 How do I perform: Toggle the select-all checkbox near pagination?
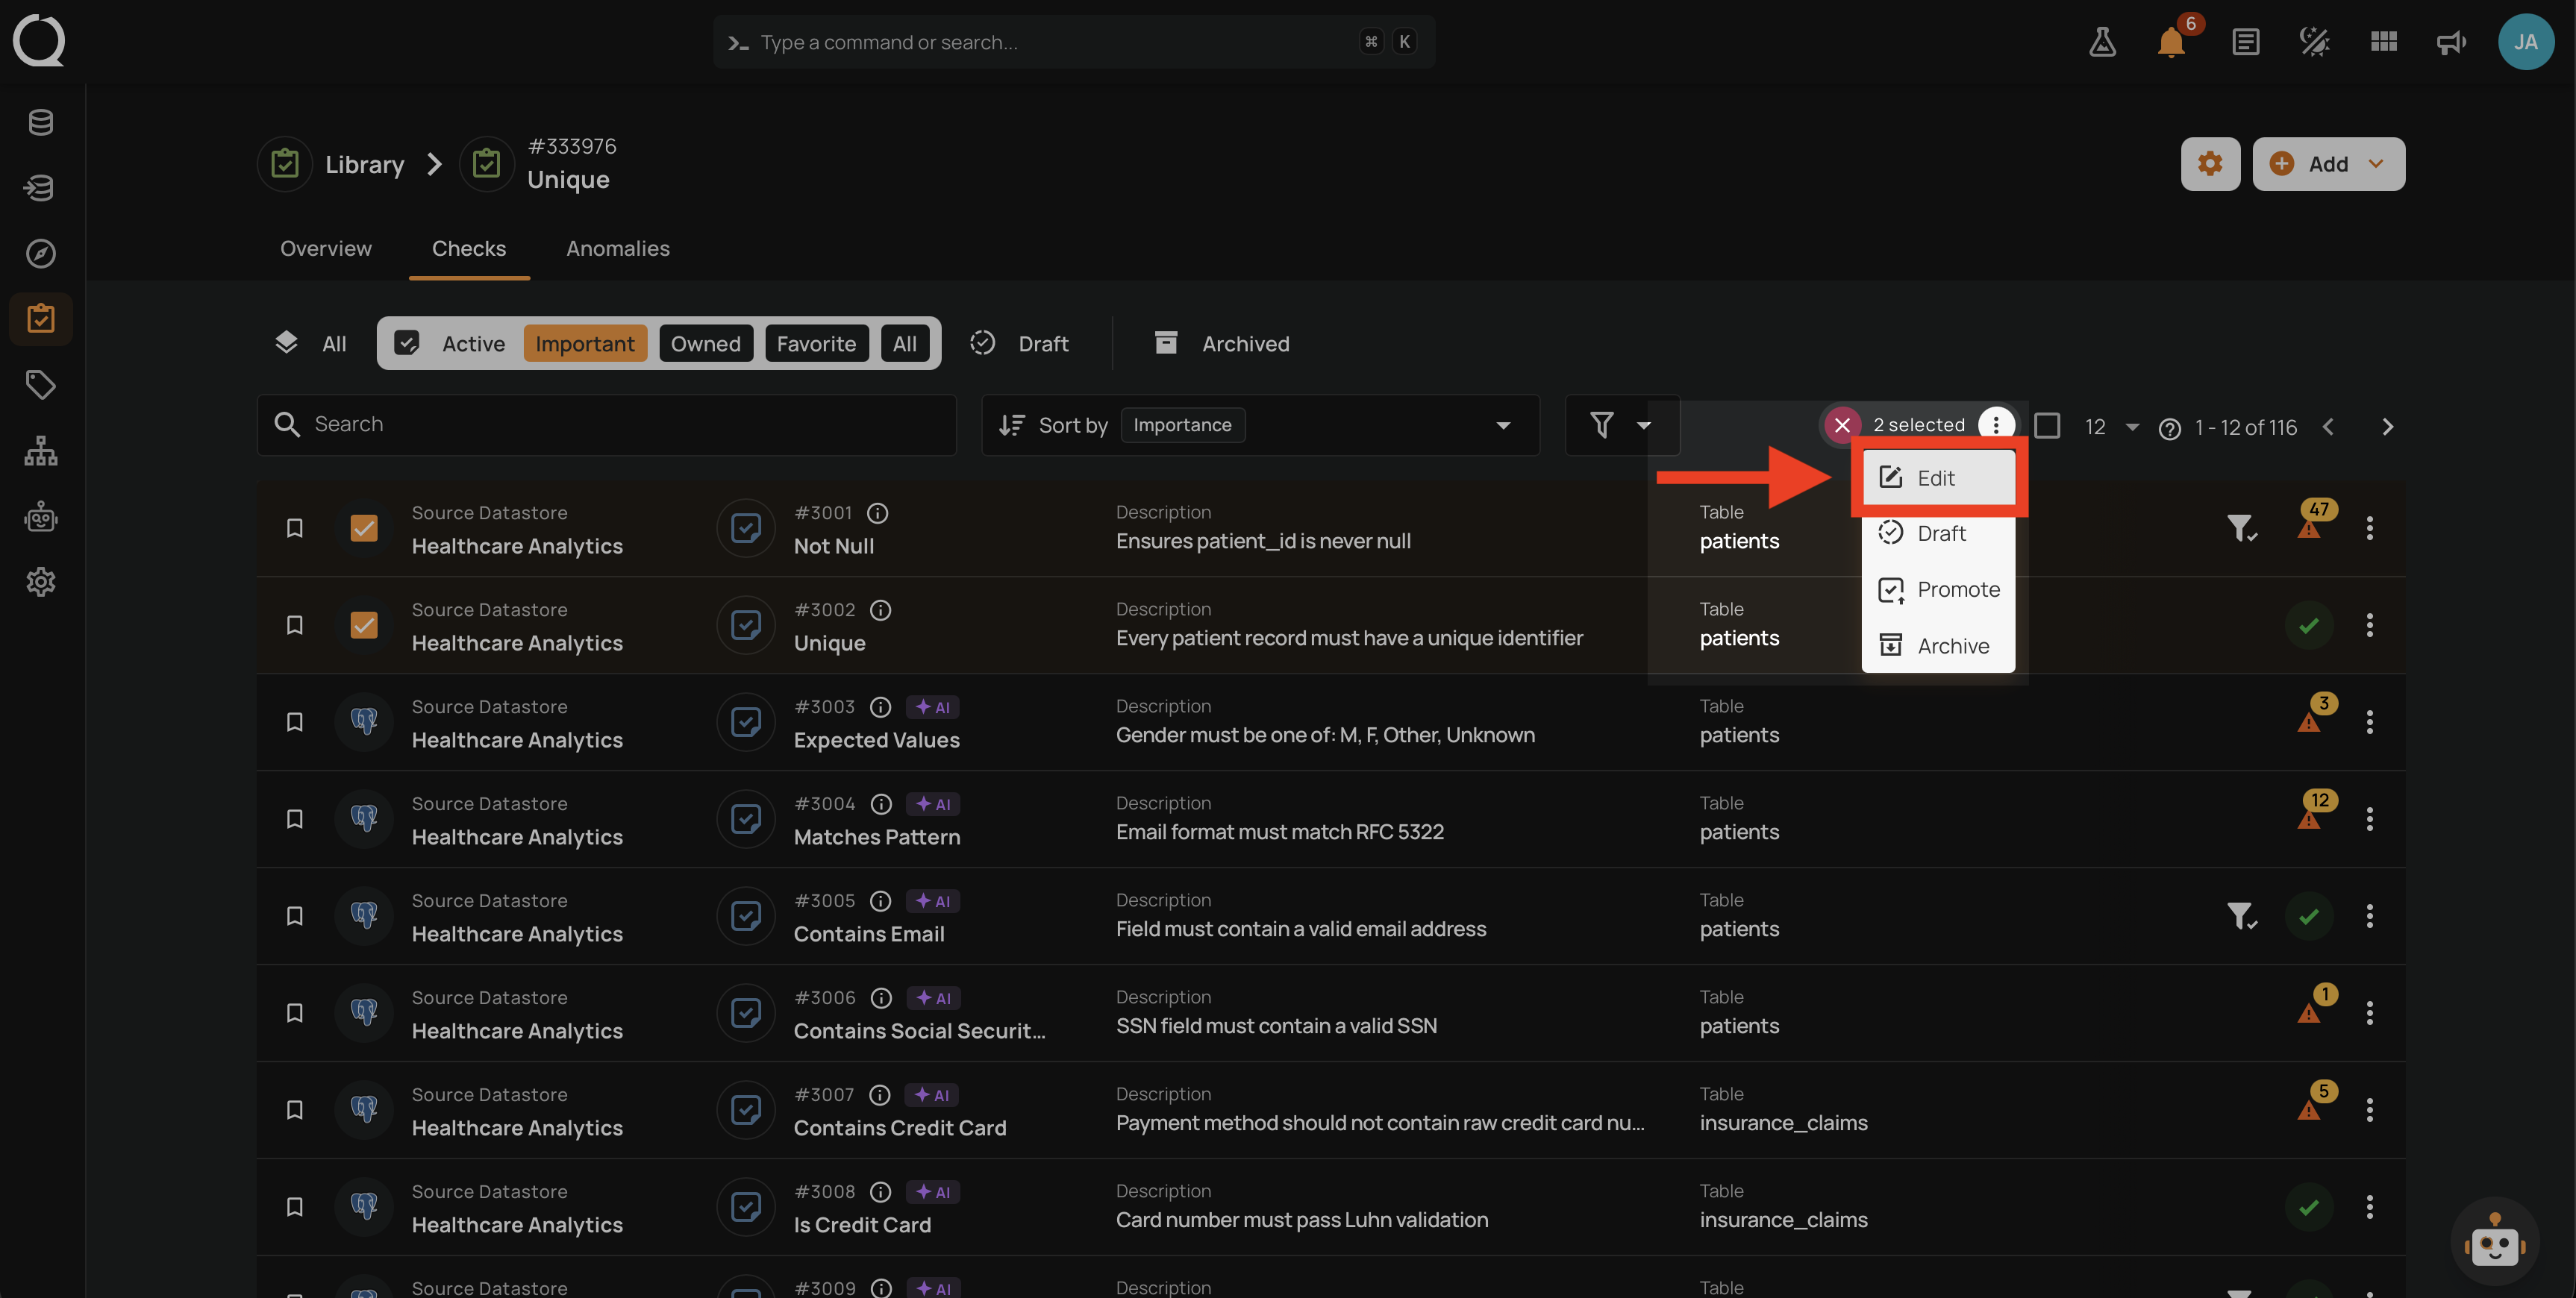2047,426
